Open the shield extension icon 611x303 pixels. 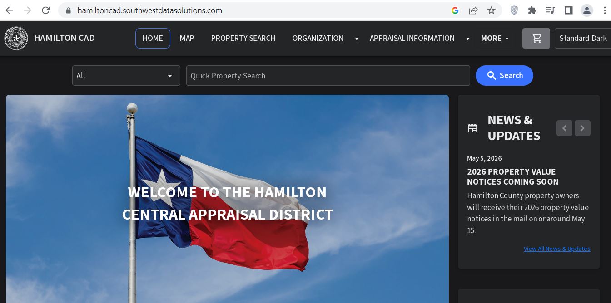(x=514, y=10)
